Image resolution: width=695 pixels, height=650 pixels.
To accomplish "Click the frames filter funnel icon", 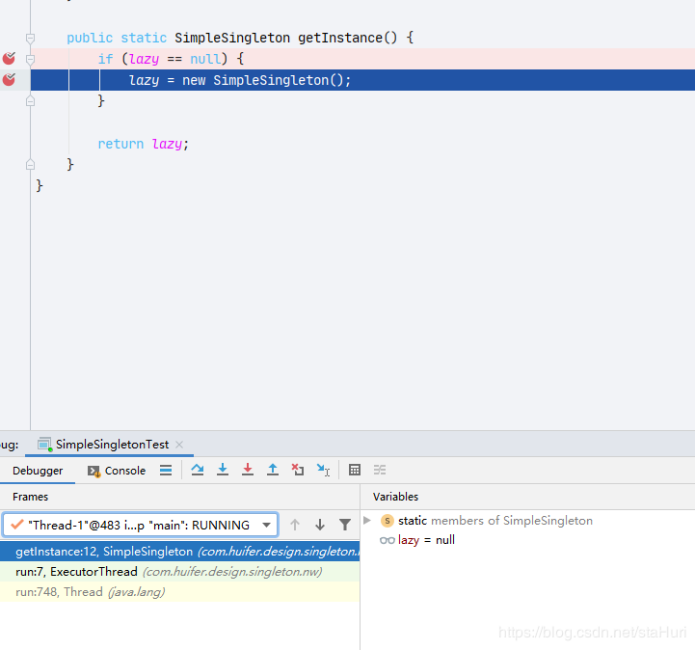I will click(x=345, y=525).
